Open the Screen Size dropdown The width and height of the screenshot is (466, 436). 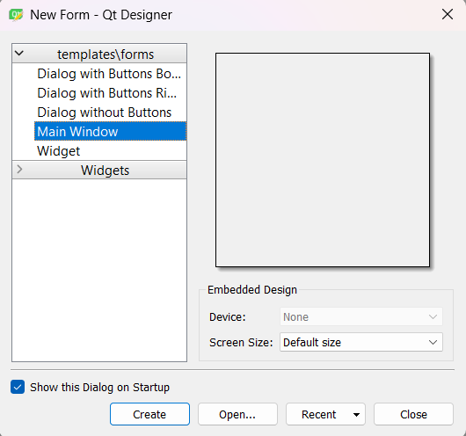(361, 342)
